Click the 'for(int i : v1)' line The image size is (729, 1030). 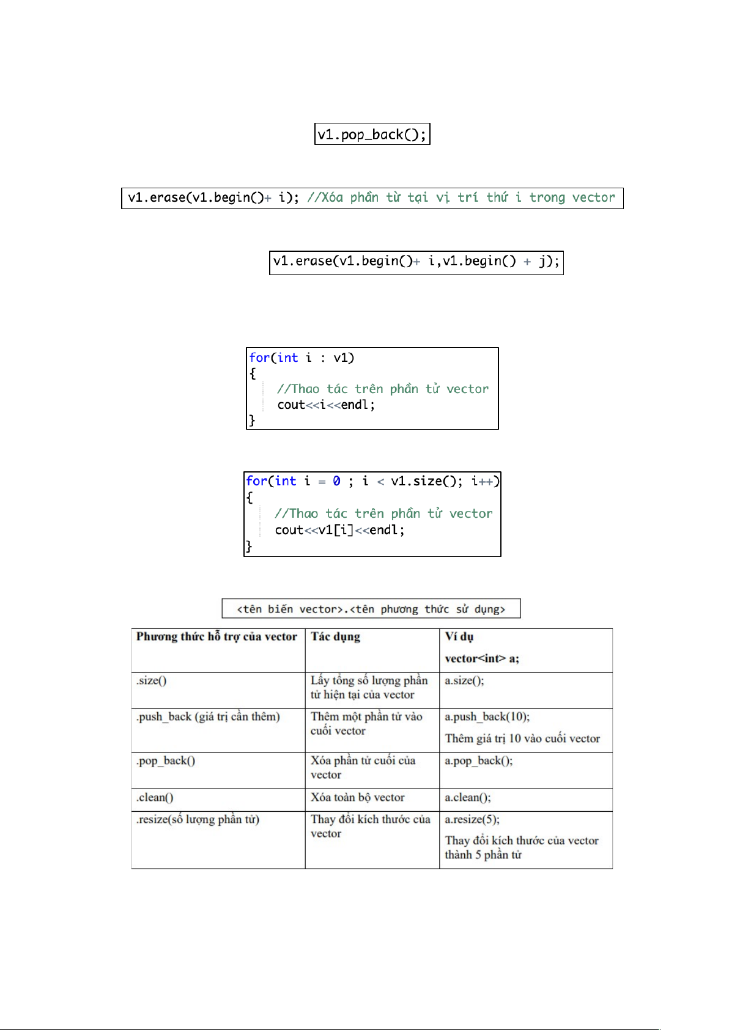[302, 358]
